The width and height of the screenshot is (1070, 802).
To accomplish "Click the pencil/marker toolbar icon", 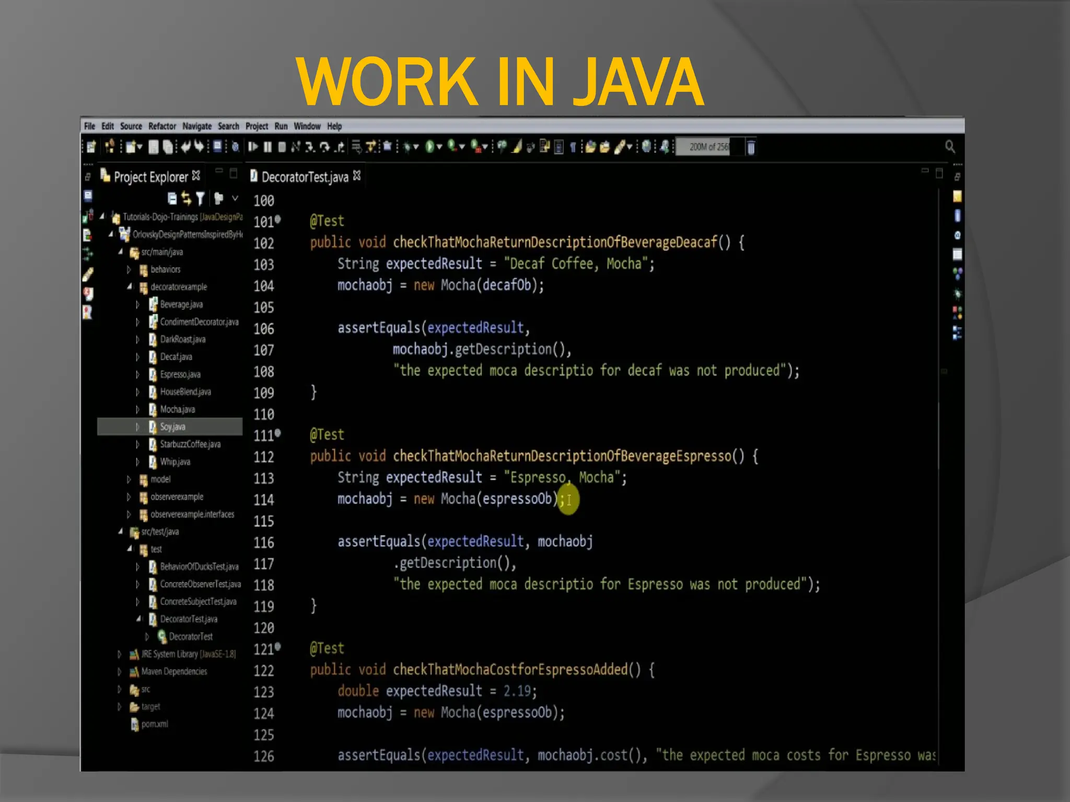I will [620, 147].
